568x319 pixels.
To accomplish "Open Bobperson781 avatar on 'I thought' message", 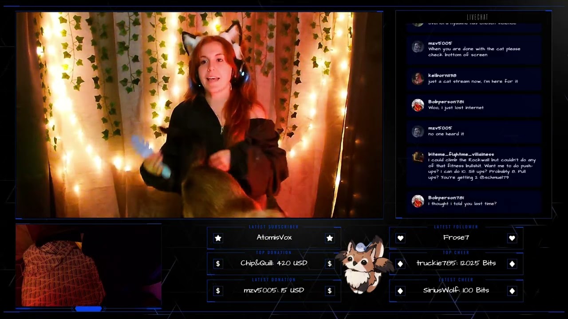I will tap(418, 201).
